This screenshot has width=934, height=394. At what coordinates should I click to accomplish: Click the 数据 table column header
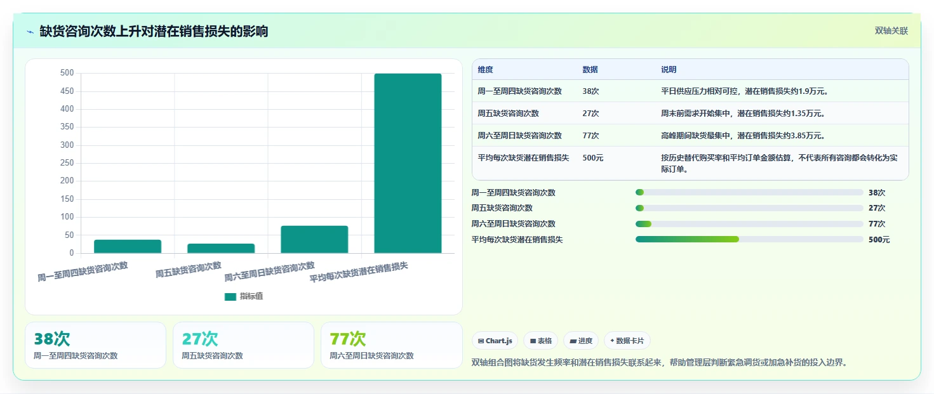[590, 70]
